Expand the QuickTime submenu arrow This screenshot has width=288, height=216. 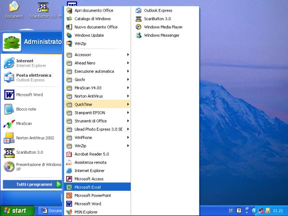pos(128,104)
